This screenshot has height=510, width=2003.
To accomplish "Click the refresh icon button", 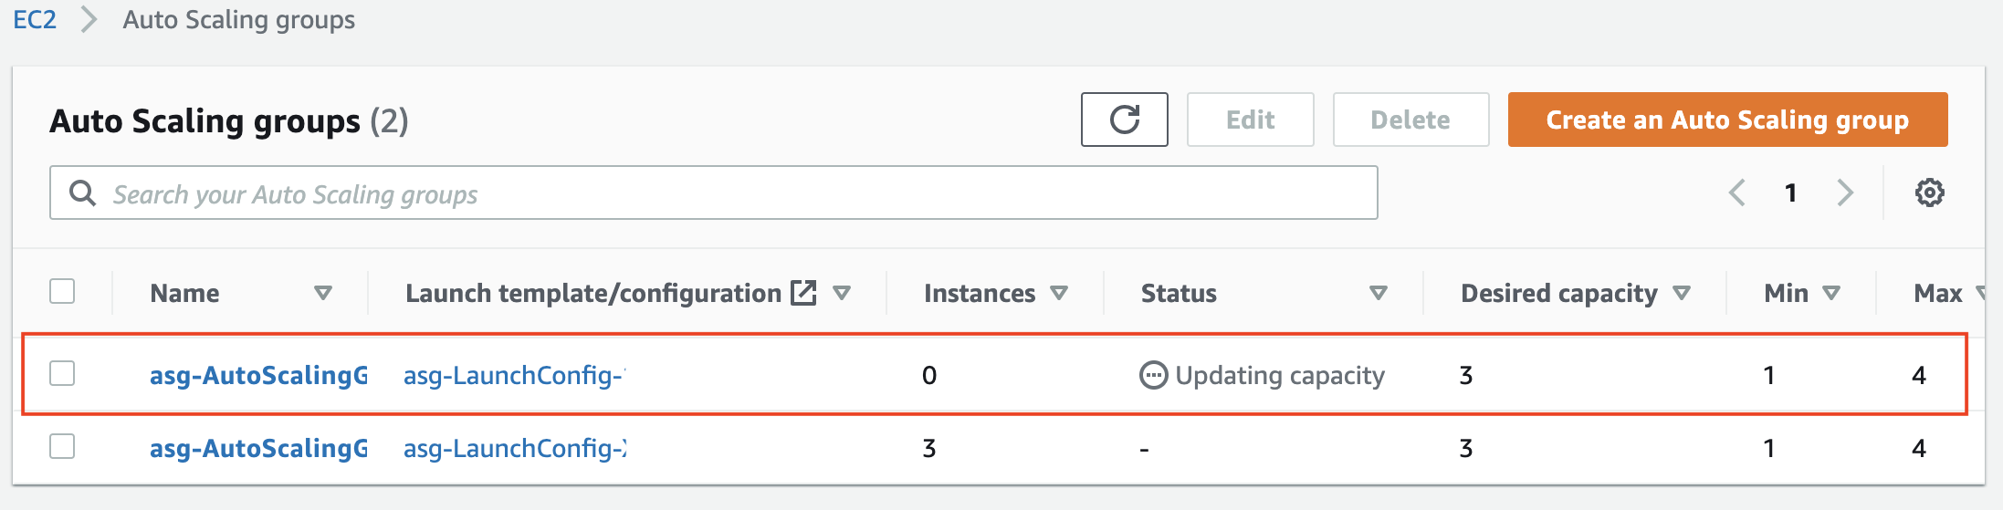I will coord(1124,120).
